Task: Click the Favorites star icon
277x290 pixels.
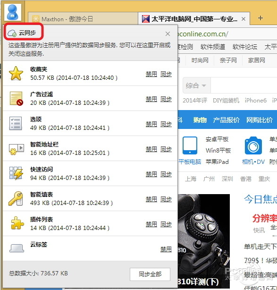Action: tap(16, 73)
